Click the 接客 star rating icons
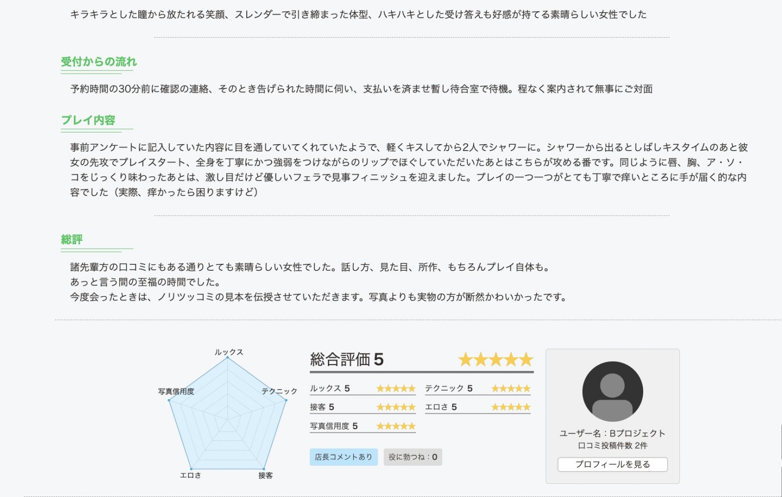This screenshot has height=497, width=782. click(x=396, y=407)
